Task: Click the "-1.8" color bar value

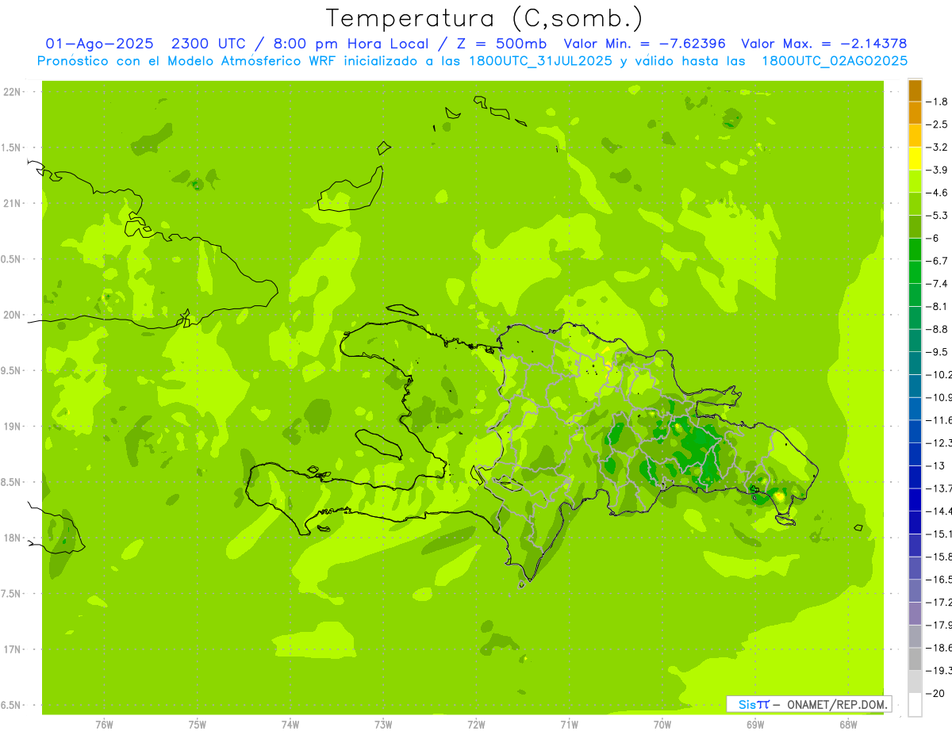Action: pyautogui.click(x=939, y=101)
